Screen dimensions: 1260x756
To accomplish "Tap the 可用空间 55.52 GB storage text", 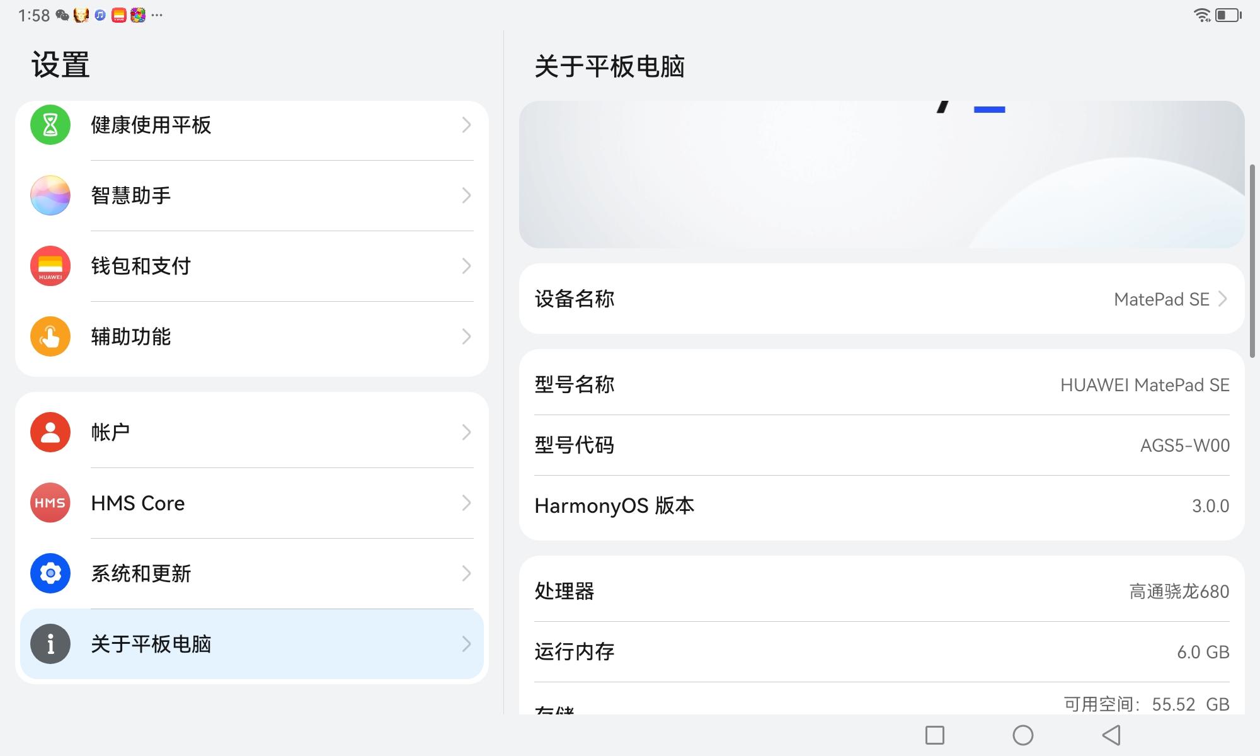I will pos(1147,704).
